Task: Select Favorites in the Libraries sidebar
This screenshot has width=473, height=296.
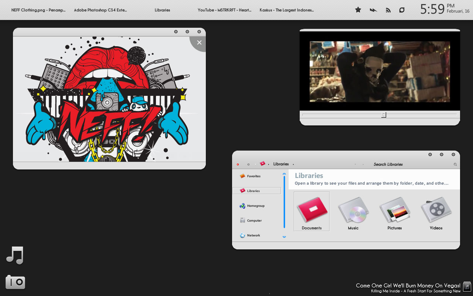Action: [x=250, y=176]
